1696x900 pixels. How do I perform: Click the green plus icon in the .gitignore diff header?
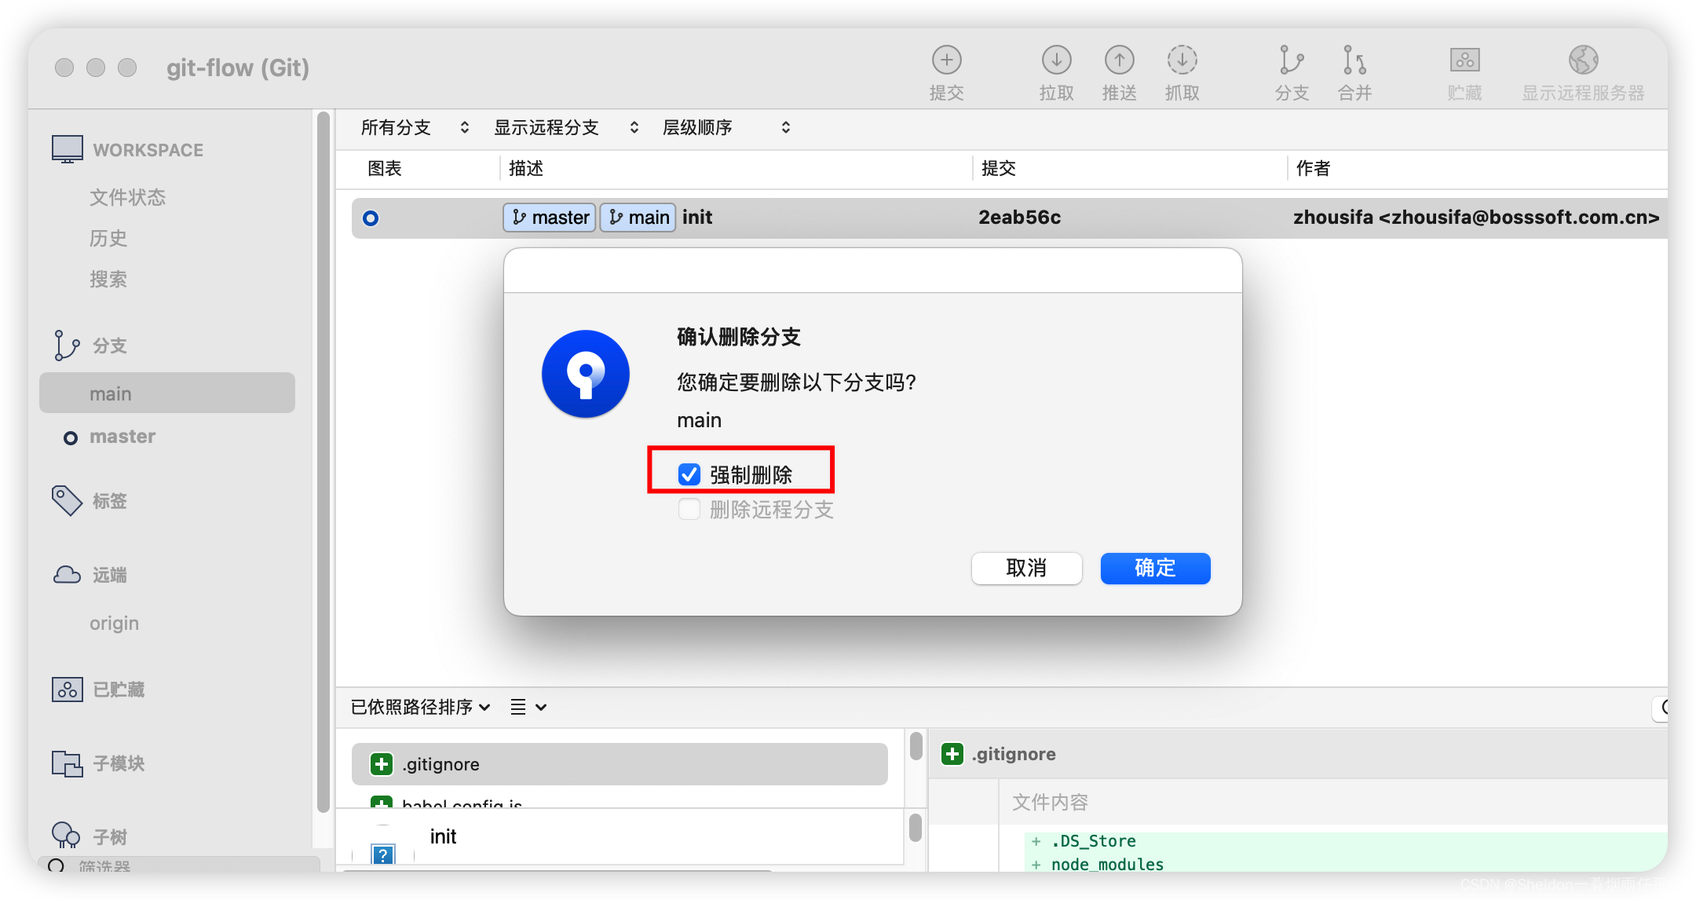[x=952, y=754]
